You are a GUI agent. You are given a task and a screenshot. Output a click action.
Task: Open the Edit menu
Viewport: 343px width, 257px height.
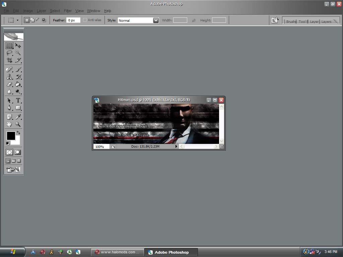pyautogui.click(x=16, y=11)
